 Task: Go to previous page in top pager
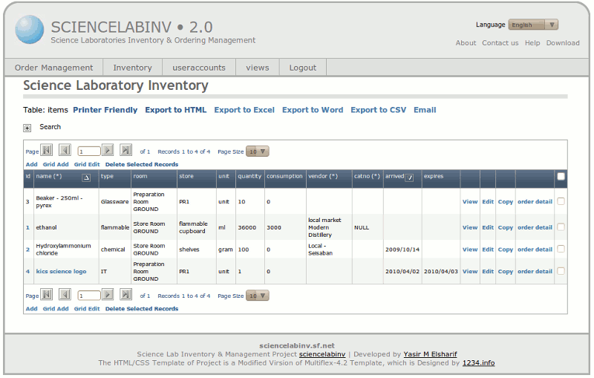65,150
